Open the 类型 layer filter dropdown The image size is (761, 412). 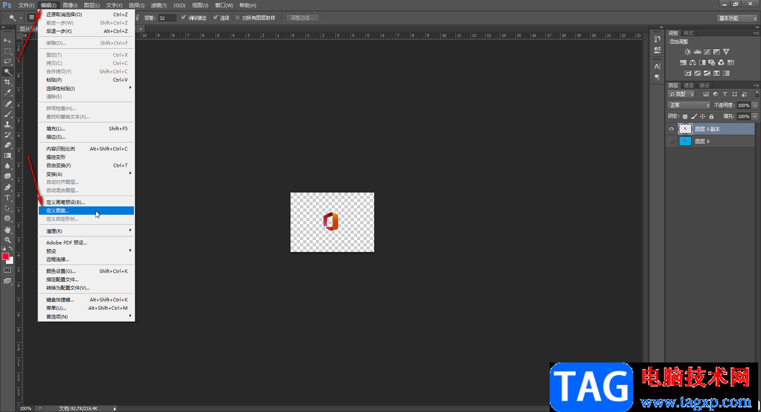(681, 94)
